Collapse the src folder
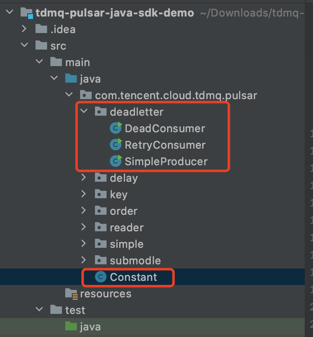The width and height of the screenshot is (313, 337). tap(24, 45)
